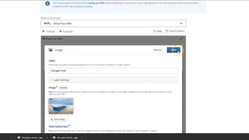Click the Alternative text heading
This screenshot has height=140, width=249.
[x=58, y=126]
